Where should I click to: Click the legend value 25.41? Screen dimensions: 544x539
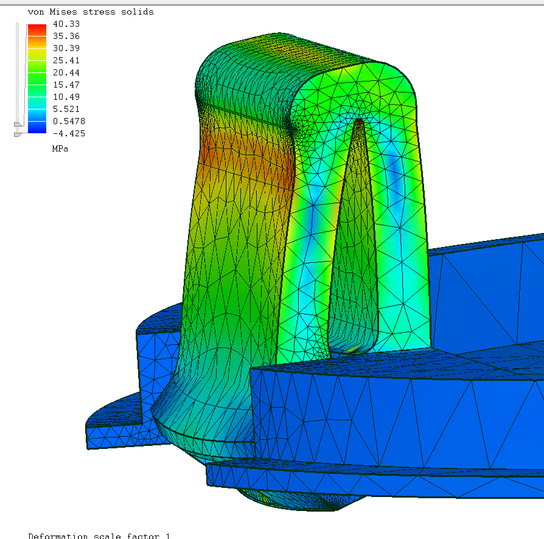pyautogui.click(x=66, y=60)
